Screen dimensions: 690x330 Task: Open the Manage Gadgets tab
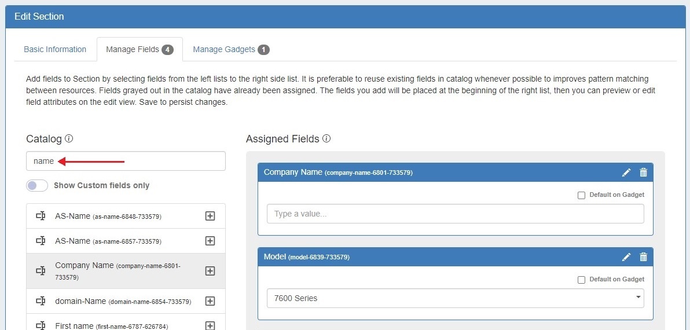coord(231,49)
